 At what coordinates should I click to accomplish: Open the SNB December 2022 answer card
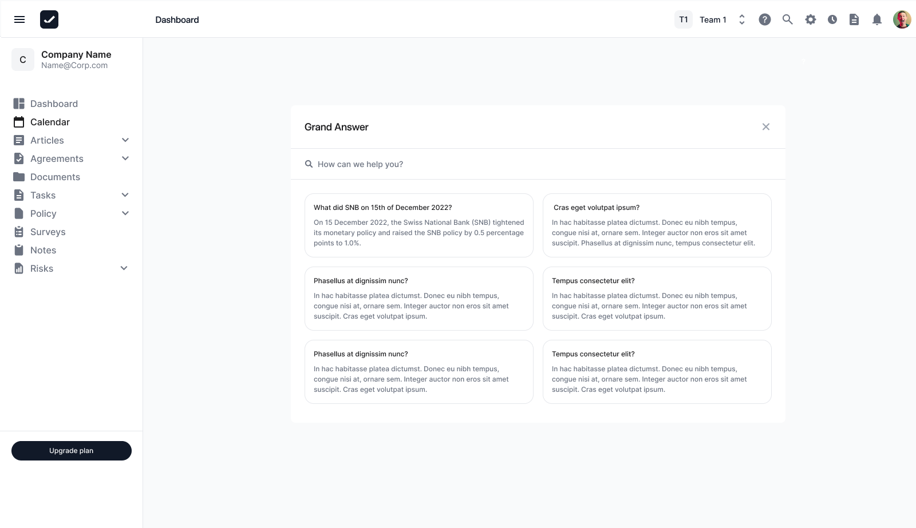tap(419, 225)
